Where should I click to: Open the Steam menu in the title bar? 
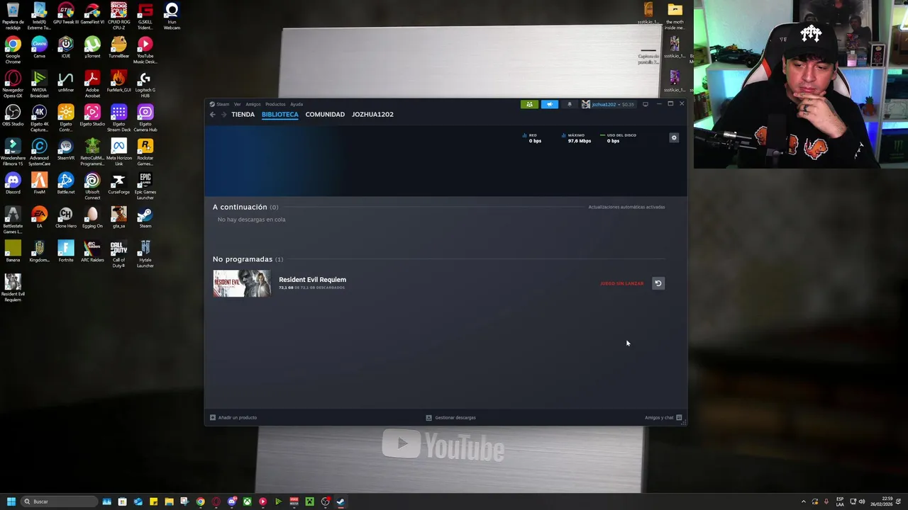[220, 104]
